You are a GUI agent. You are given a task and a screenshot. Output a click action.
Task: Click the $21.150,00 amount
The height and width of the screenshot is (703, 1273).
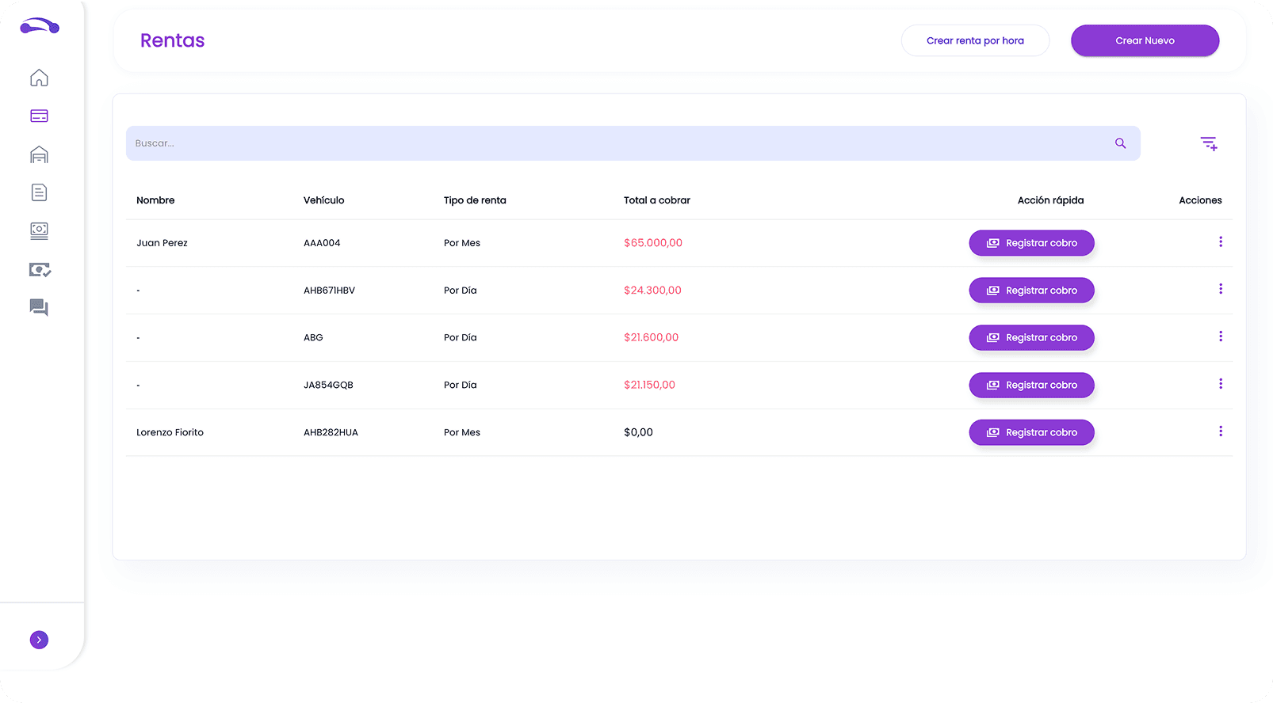click(649, 385)
